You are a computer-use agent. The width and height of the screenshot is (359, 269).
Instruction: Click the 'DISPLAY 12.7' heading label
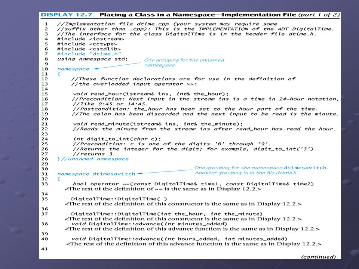point(67,15)
